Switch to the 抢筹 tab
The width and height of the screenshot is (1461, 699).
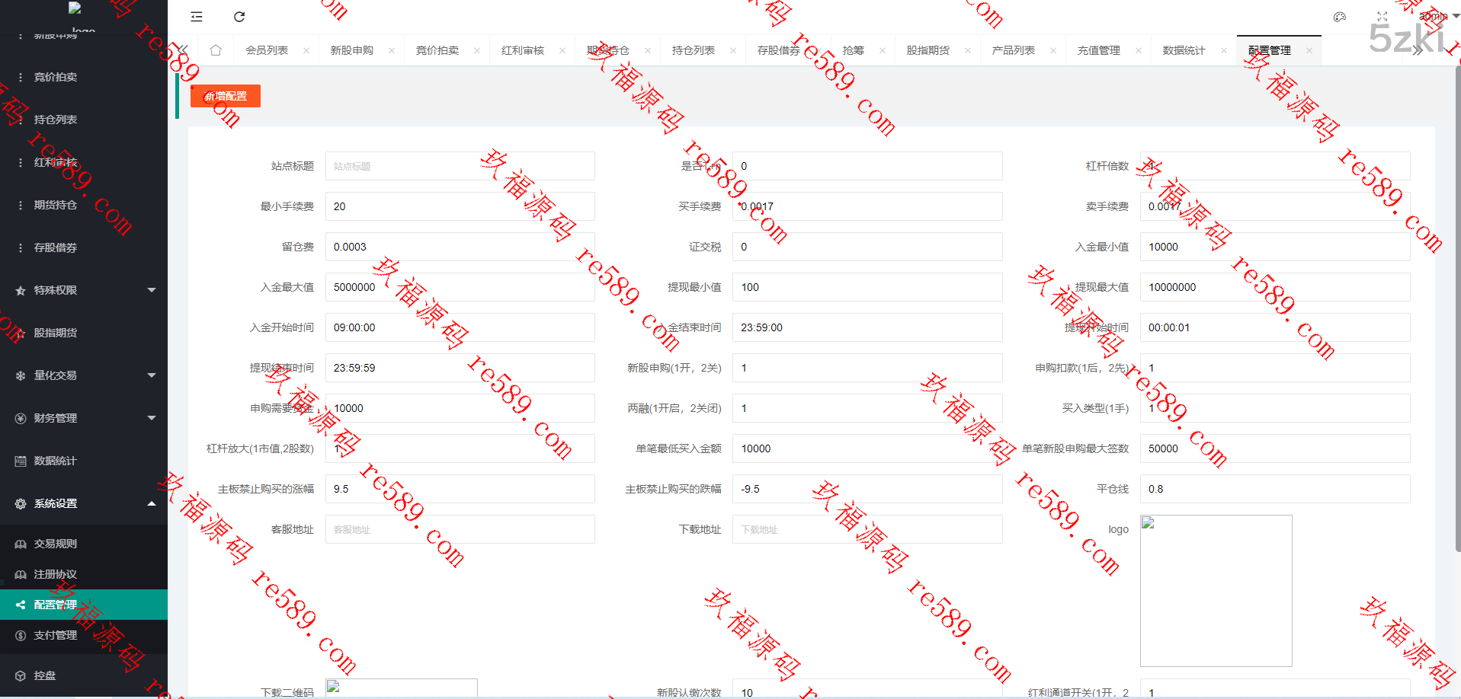854,50
